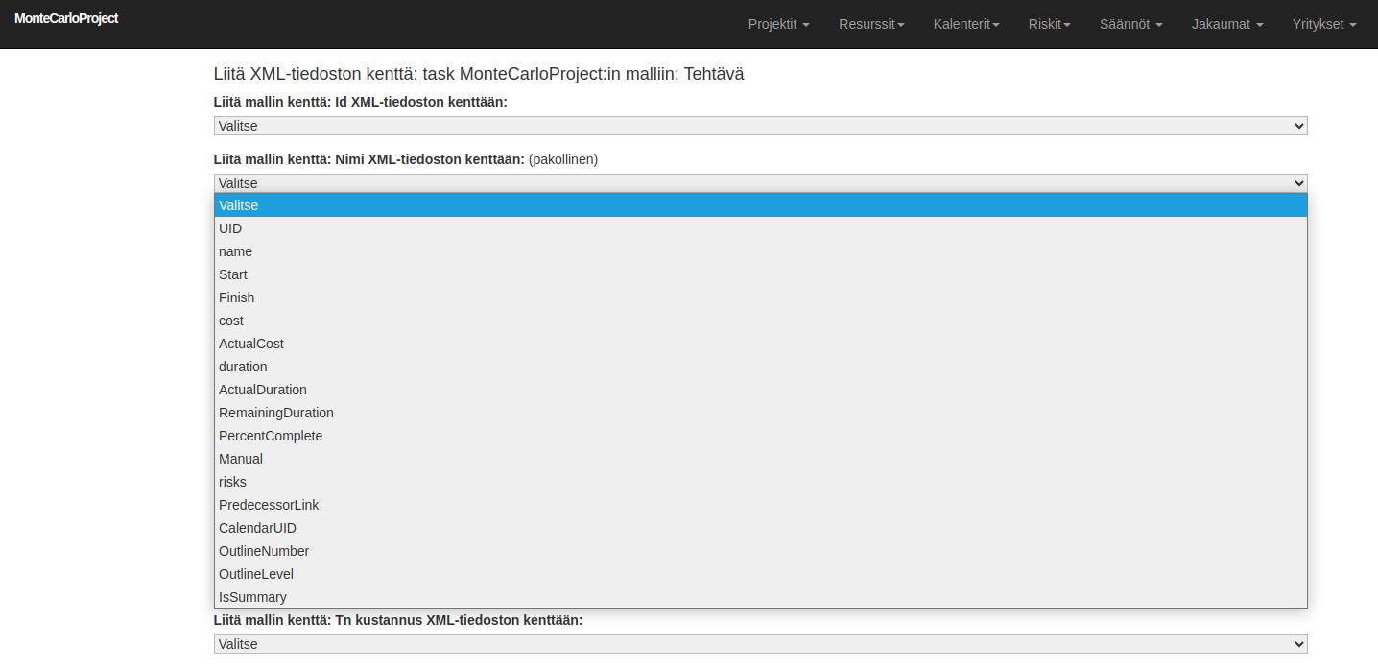Select the UID option
Viewport: 1378px width, 666px height.
(229, 228)
